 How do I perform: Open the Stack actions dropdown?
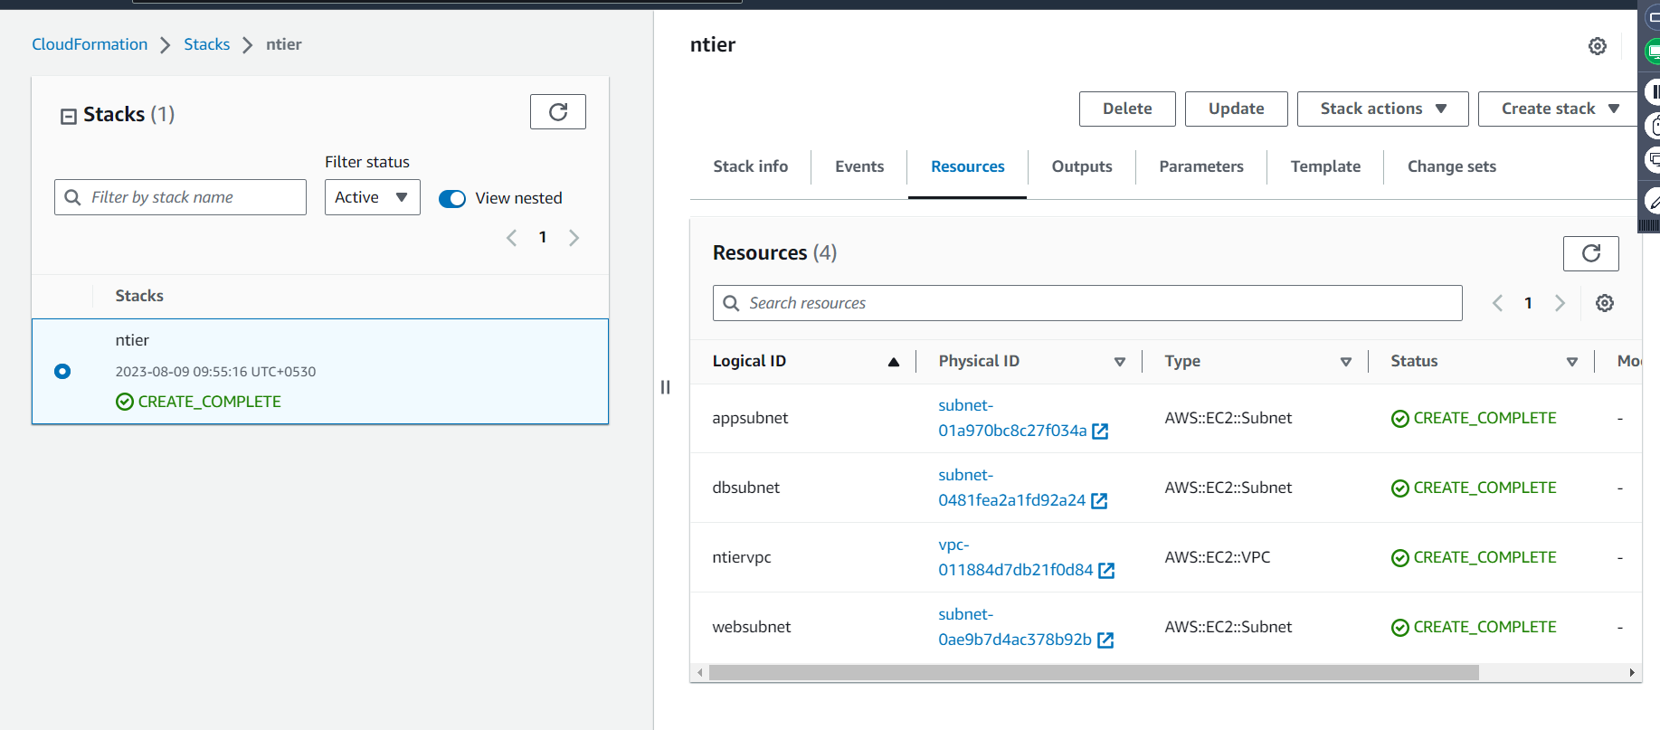pyautogui.click(x=1383, y=109)
